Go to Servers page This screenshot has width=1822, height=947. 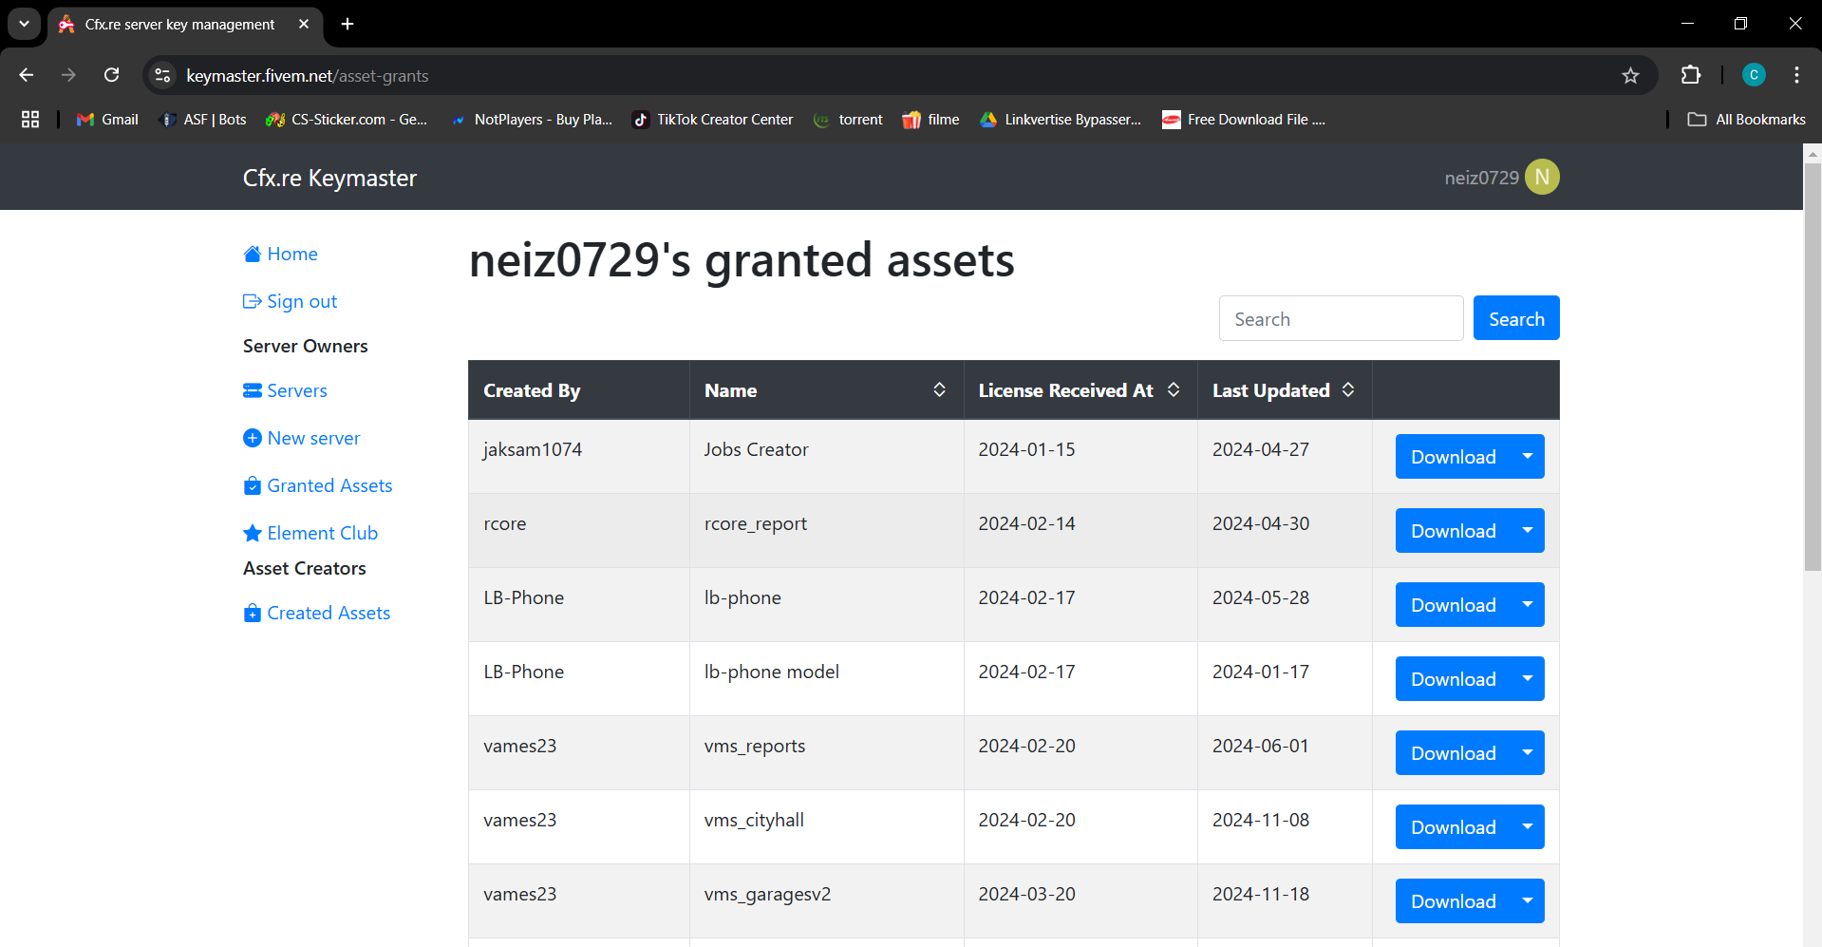[x=297, y=390]
